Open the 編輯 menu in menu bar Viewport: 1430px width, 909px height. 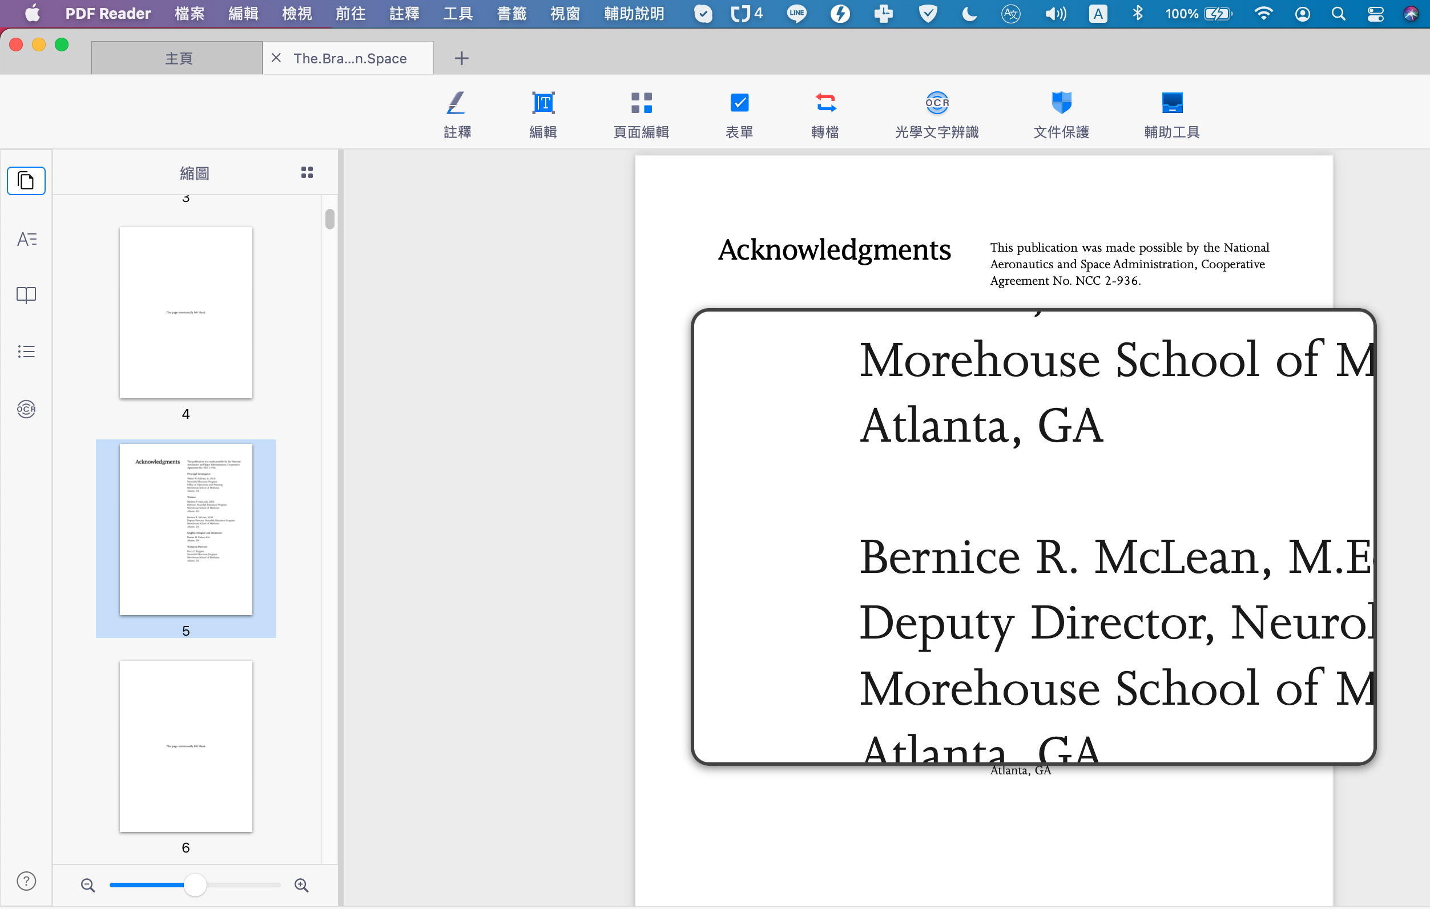pos(243,14)
